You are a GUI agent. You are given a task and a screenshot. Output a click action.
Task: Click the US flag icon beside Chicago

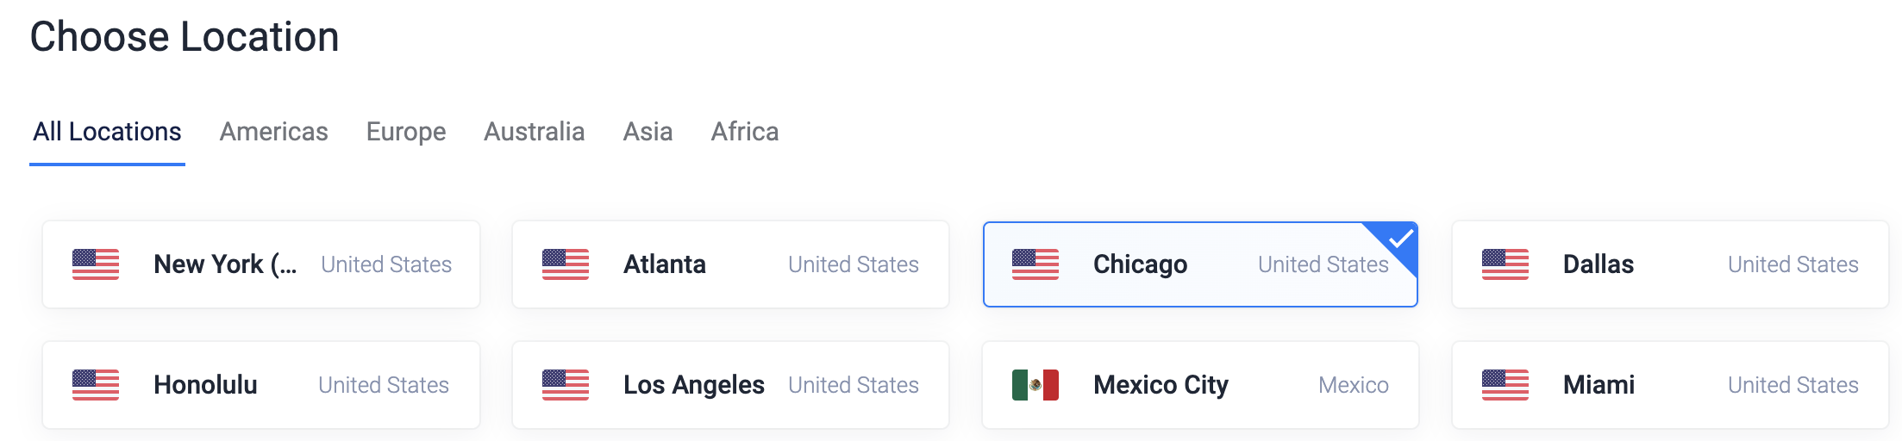click(x=1035, y=264)
